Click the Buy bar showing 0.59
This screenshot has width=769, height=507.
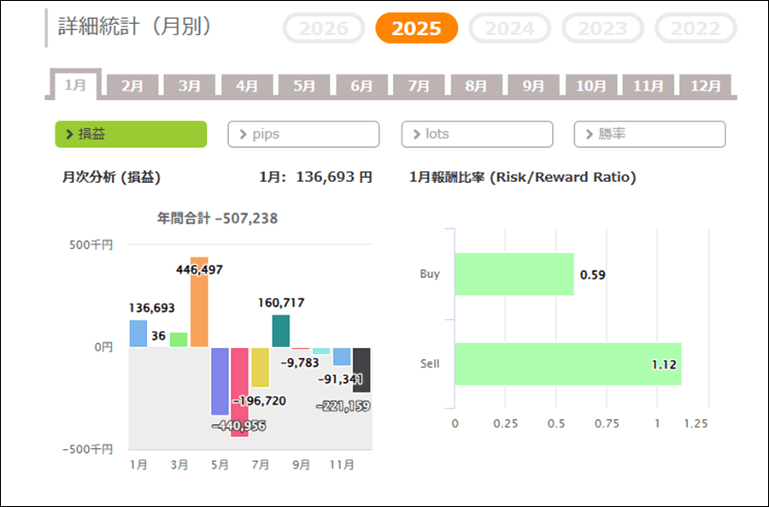point(514,274)
